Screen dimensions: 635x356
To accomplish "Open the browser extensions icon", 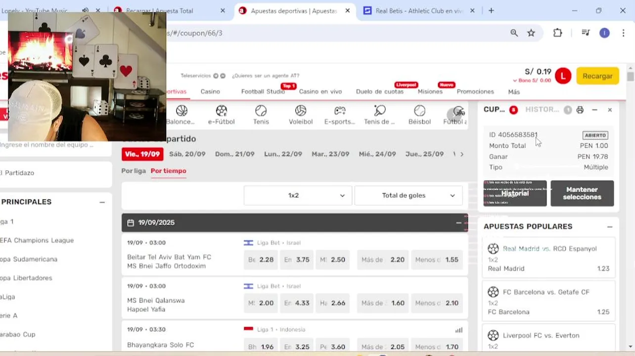I will point(558,33).
